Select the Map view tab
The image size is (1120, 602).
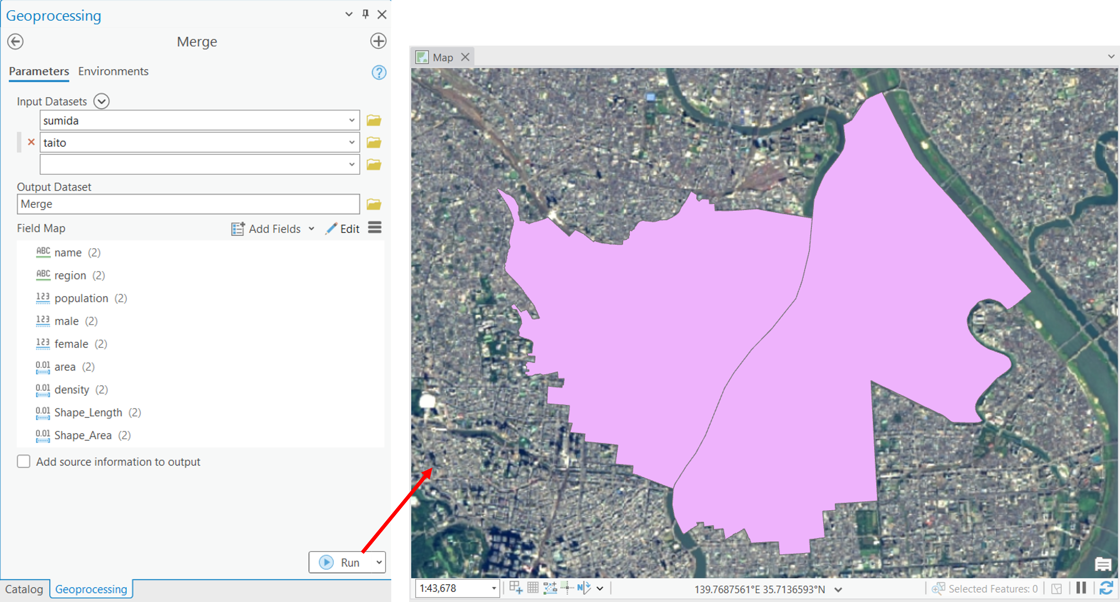coord(442,57)
